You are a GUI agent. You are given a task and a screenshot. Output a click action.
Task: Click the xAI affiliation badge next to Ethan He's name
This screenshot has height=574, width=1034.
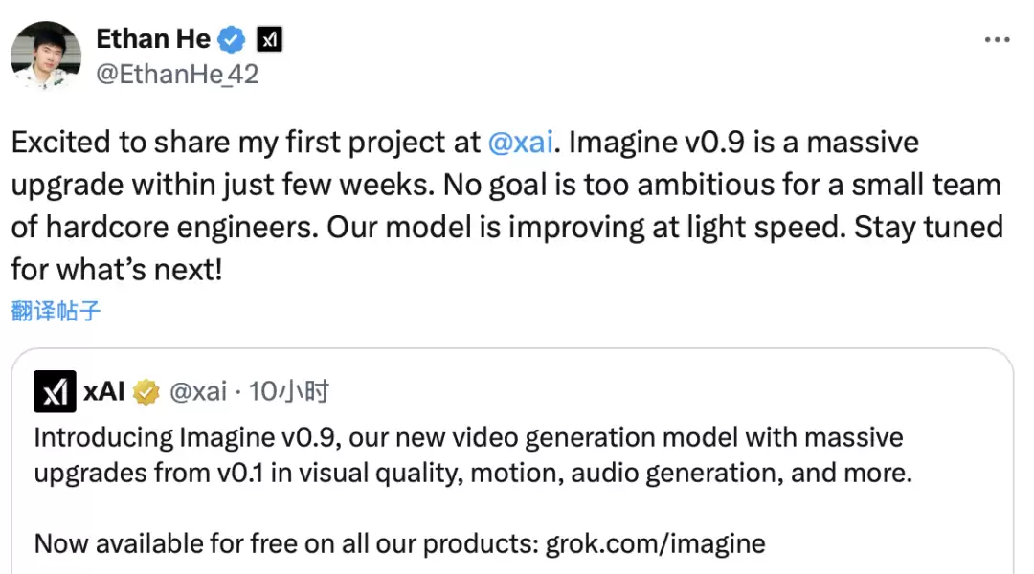coord(270,40)
